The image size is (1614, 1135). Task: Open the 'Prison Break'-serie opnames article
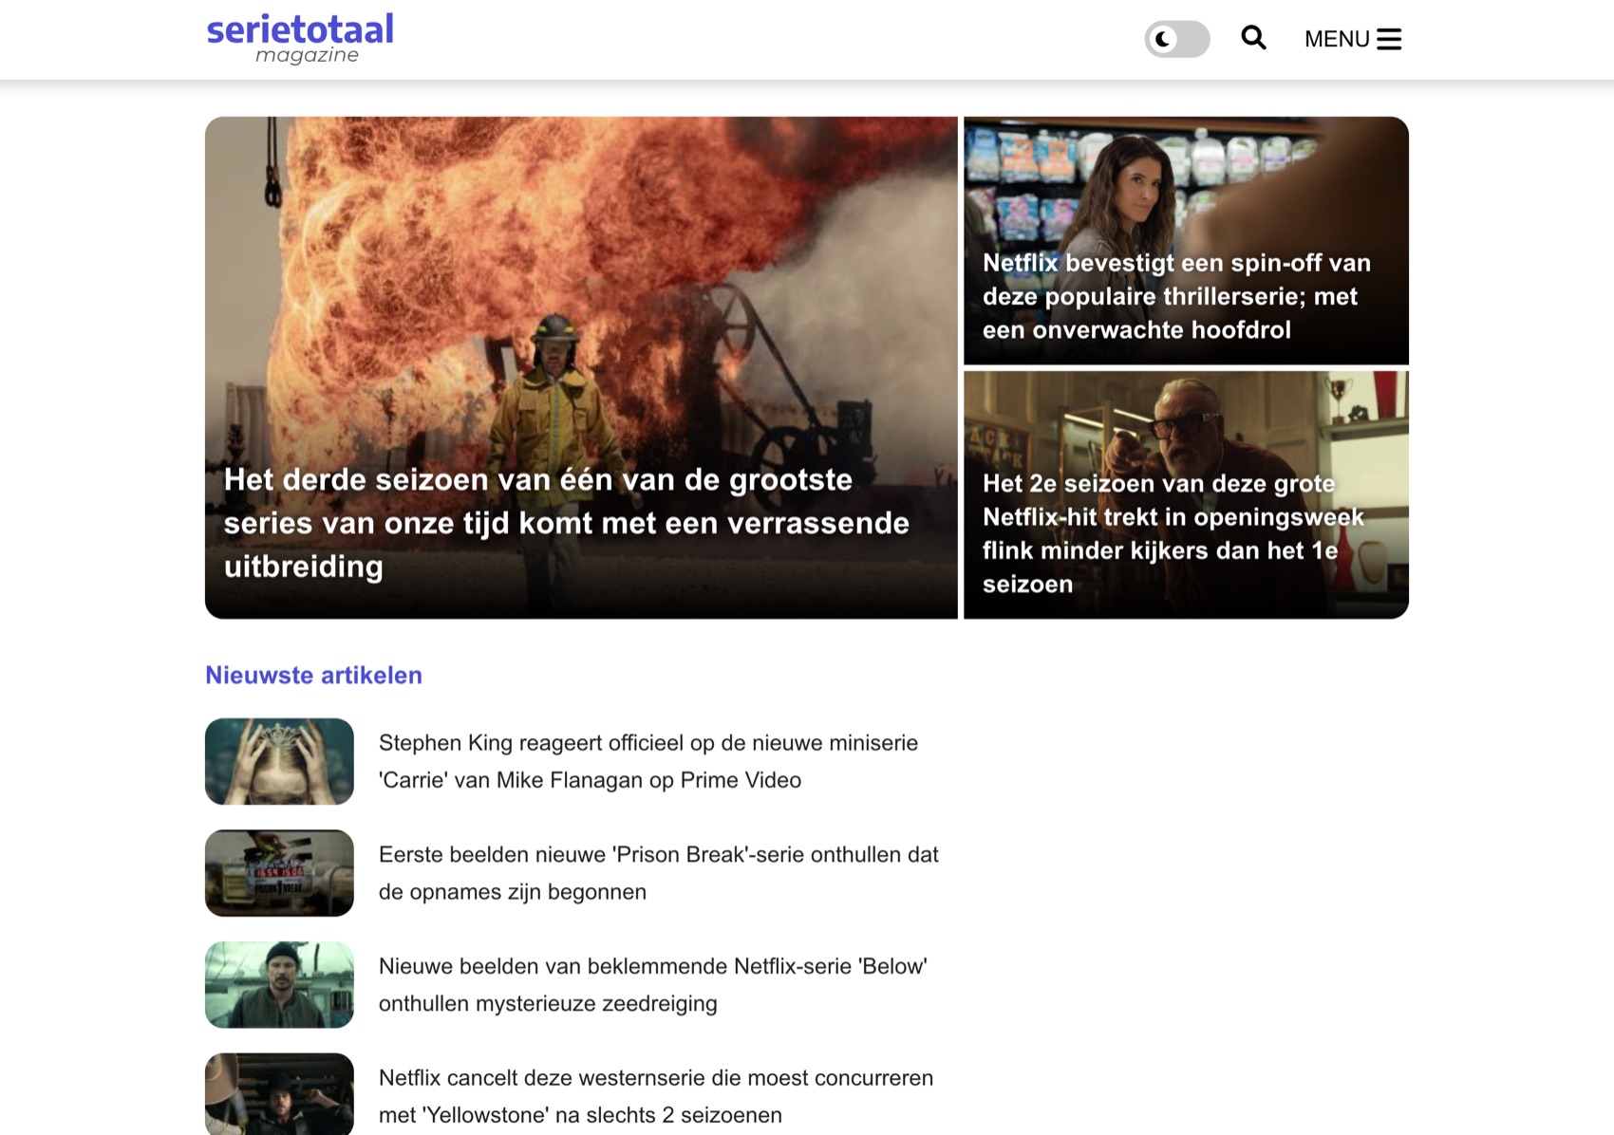click(x=658, y=873)
